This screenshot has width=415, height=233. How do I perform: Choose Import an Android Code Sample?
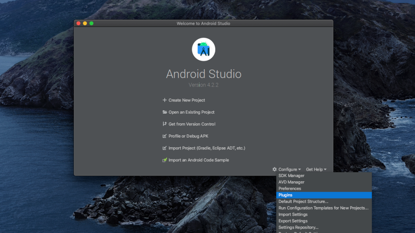(x=199, y=160)
